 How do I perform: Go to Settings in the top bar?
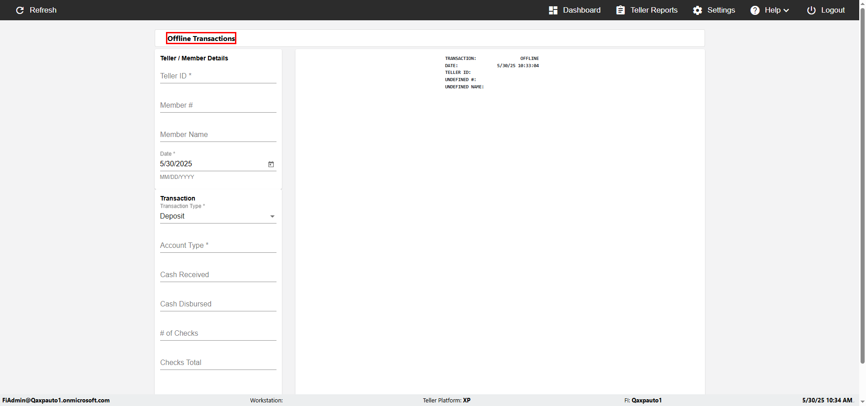pyautogui.click(x=721, y=10)
